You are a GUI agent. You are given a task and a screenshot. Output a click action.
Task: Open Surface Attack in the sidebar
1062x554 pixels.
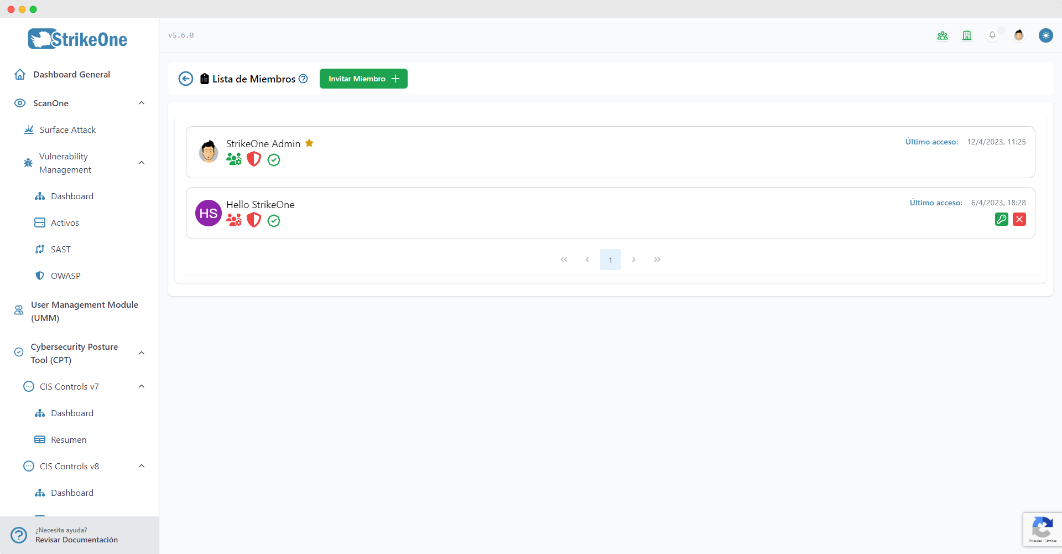(x=67, y=130)
